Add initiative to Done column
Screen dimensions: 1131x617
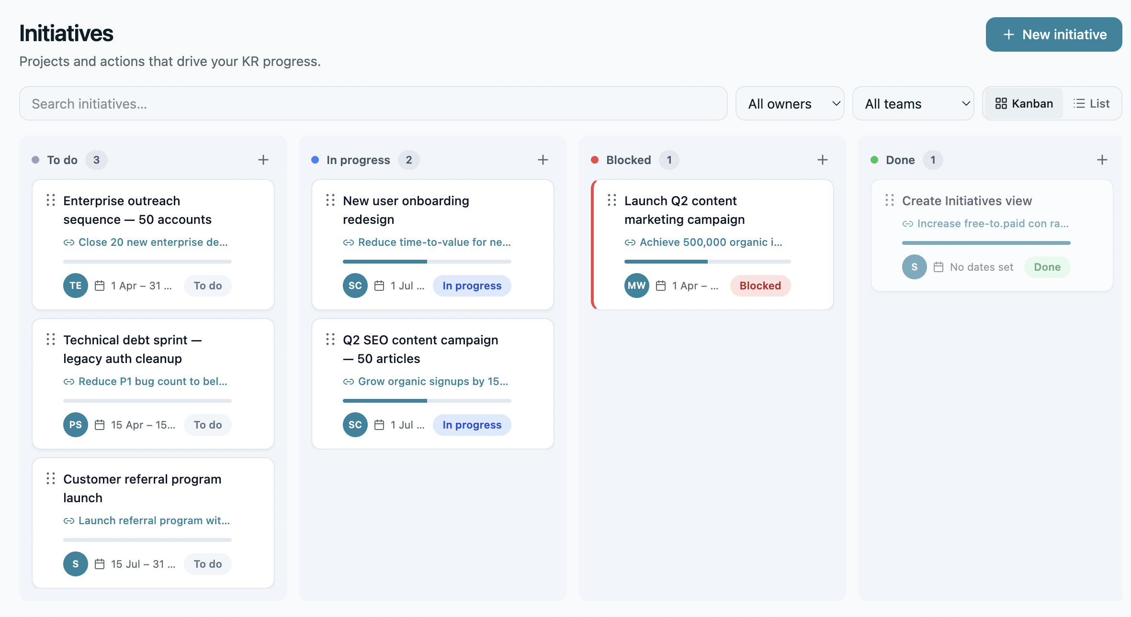[1102, 160]
